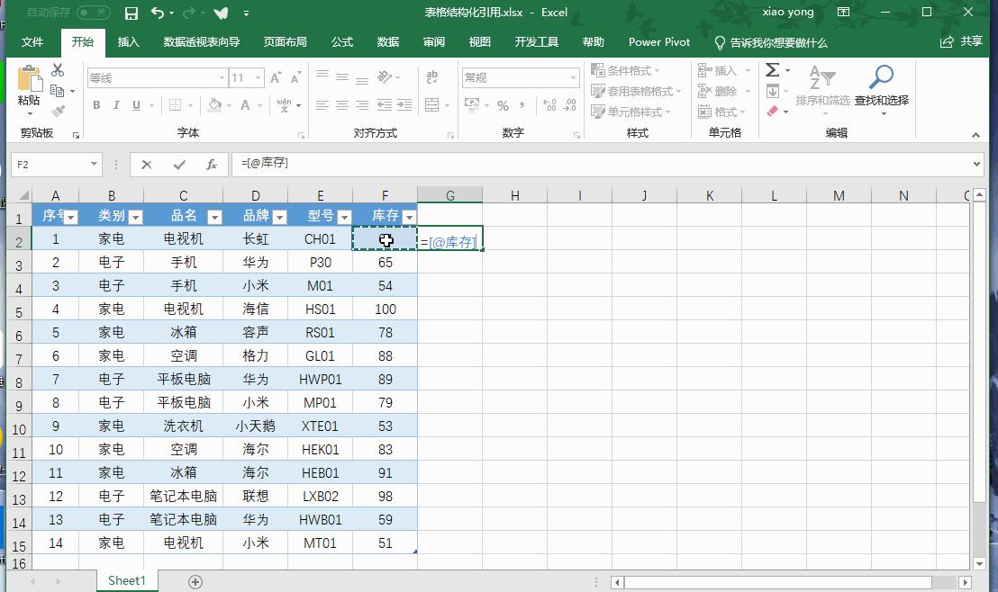The image size is (998, 592).
Task: Click the Cut scissors icon
Action: 58,70
